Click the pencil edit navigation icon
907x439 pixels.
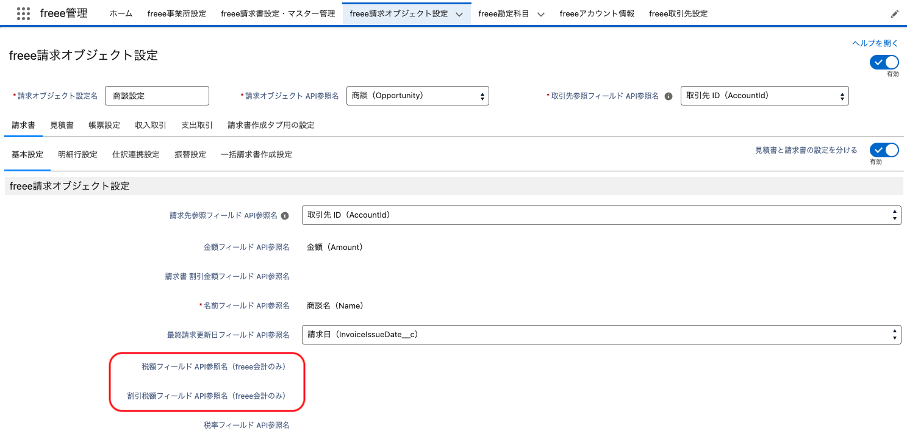[x=895, y=13]
